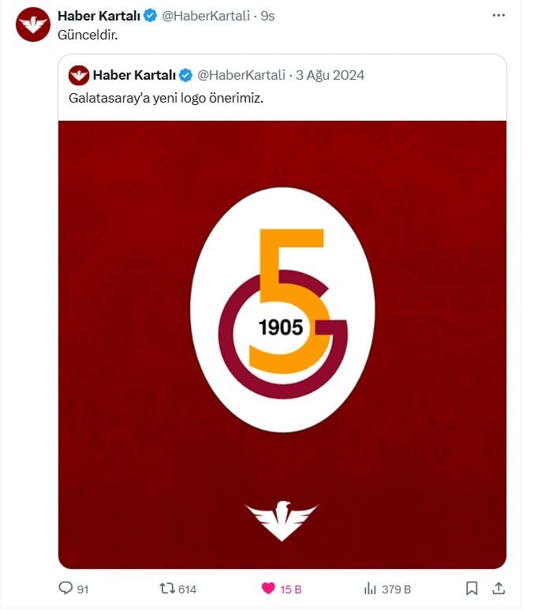Viewport: 534px width, 610px height.
Task: Click the 91 replies count
Action: coord(83,589)
